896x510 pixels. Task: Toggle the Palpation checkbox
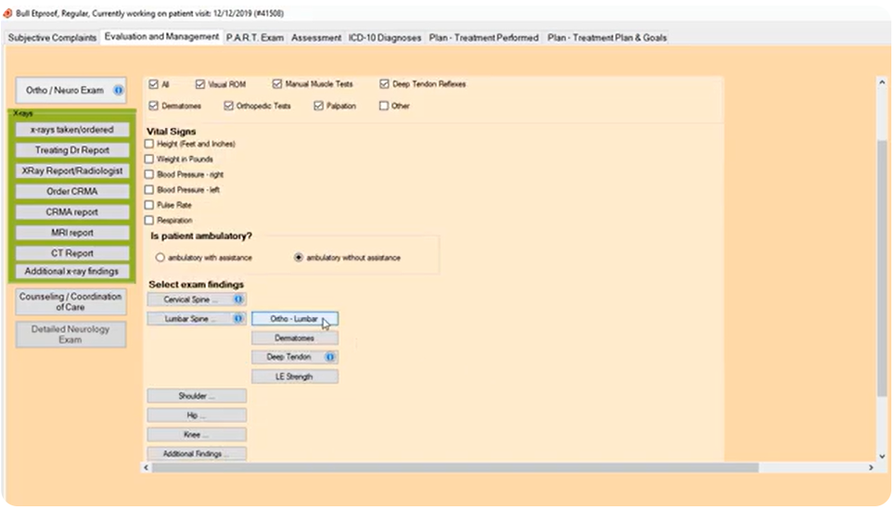(318, 106)
